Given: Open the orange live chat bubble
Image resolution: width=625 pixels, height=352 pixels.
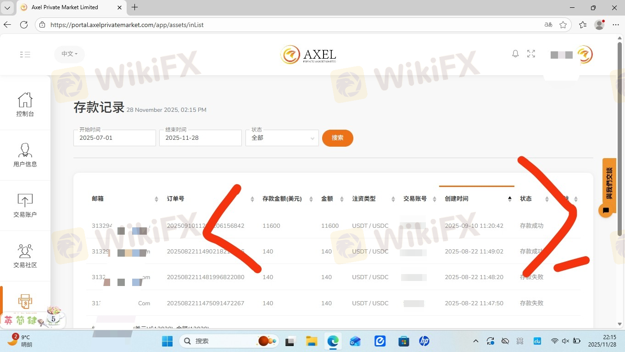Looking at the screenshot, I should [606, 210].
